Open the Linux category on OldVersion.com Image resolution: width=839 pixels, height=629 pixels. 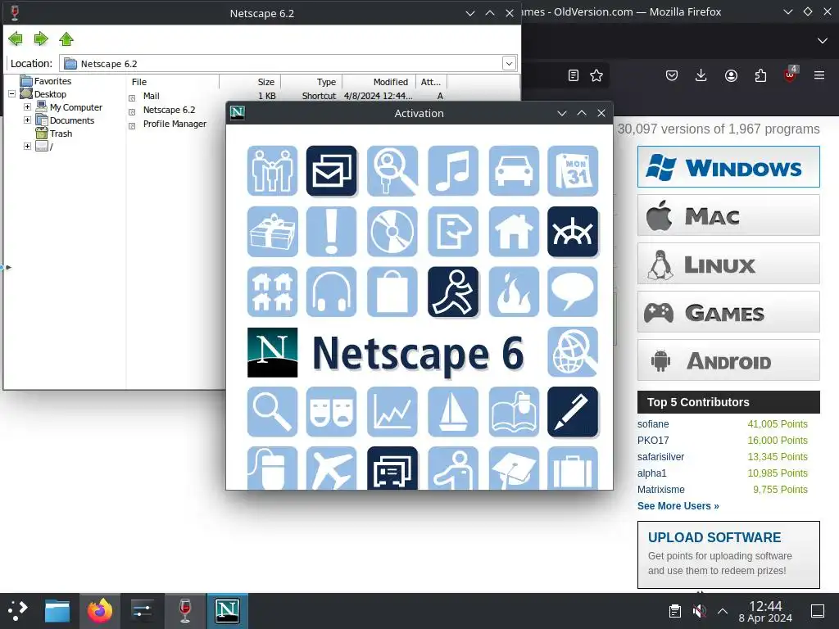tap(728, 264)
